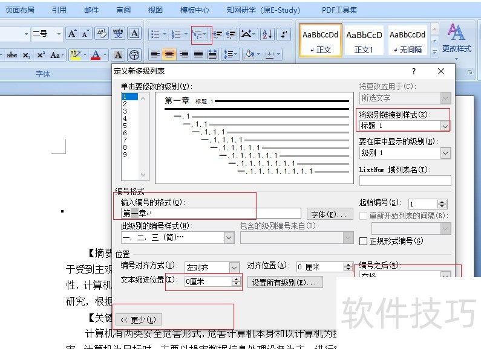Screen dimensions: 481x349
Task: Click the bullet list icon
Action: tap(155, 34)
